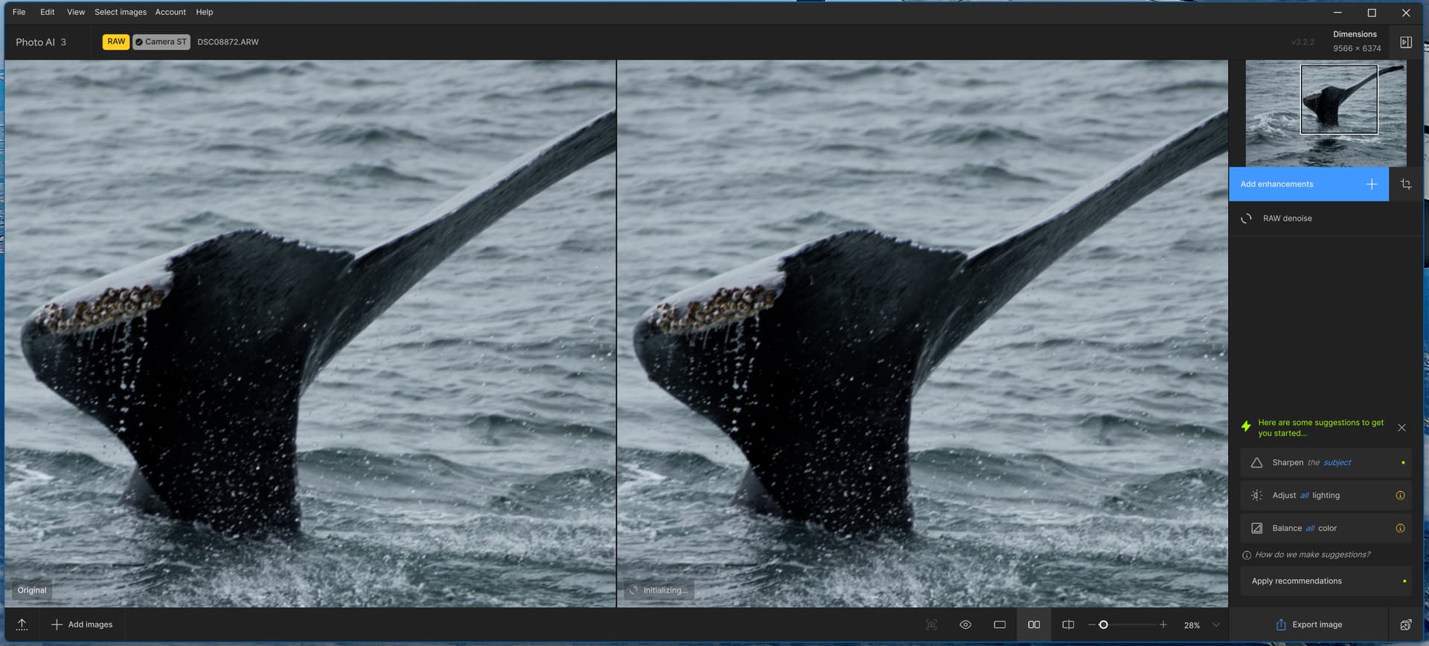Viewport: 1429px width, 646px height.
Task: Click the upload icon at bottom left
Action: [x=22, y=624]
